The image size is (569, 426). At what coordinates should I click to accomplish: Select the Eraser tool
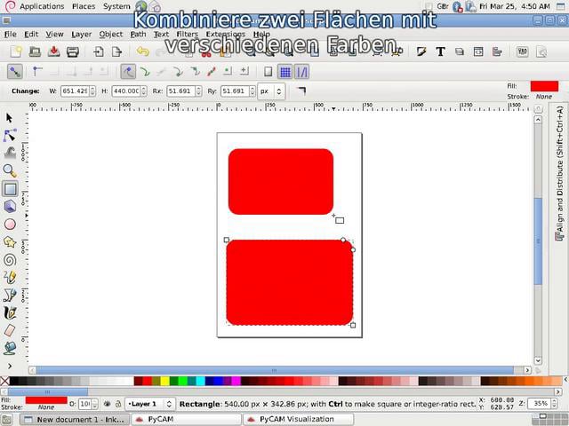pos(10,330)
